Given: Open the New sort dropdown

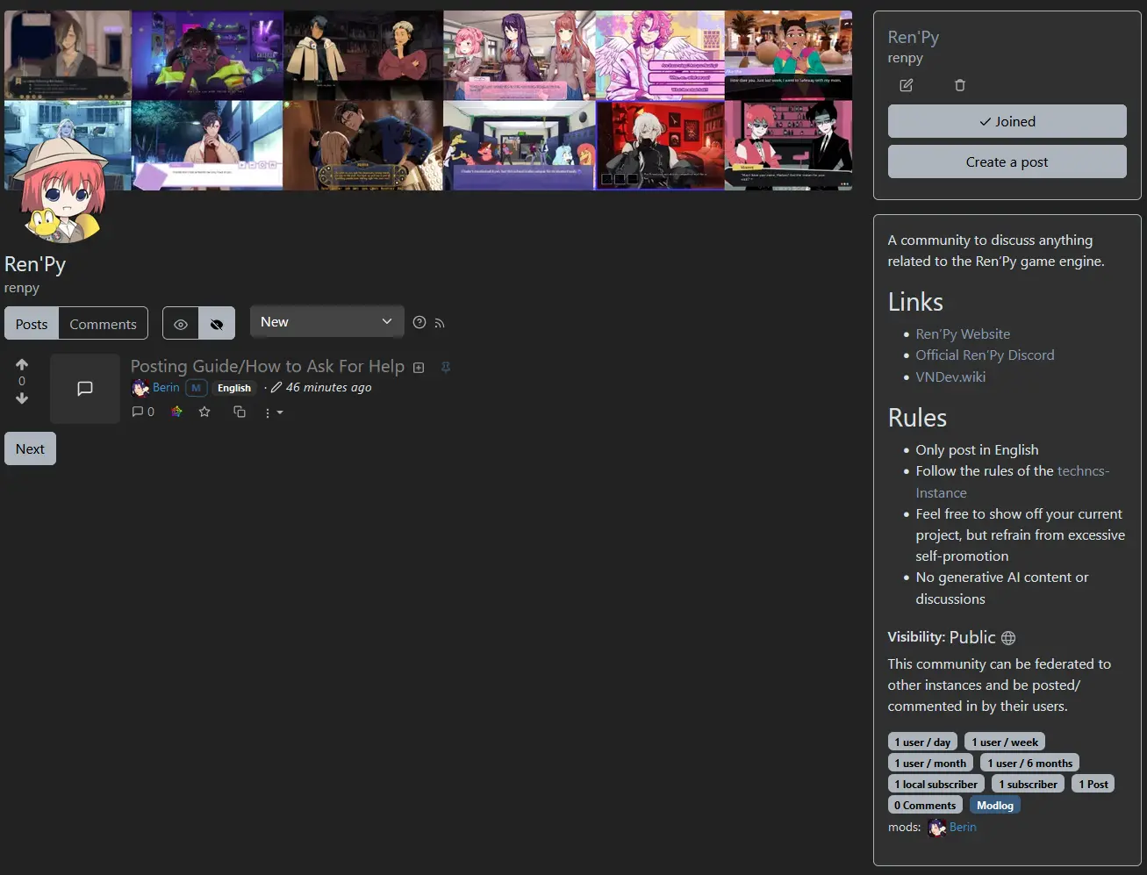Looking at the screenshot, I should click(326, 322).
